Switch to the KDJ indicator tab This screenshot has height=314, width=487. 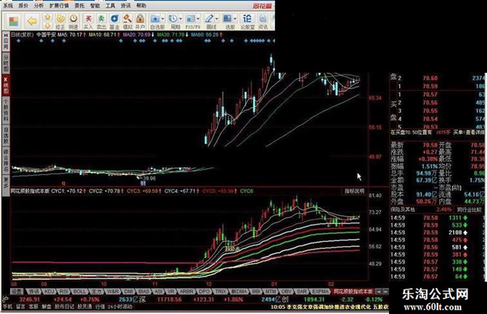coord(49,292)
